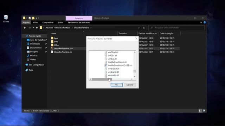Select Rede in sidebar
Viewport: 225px width, 126px height.
coord(31,70)
